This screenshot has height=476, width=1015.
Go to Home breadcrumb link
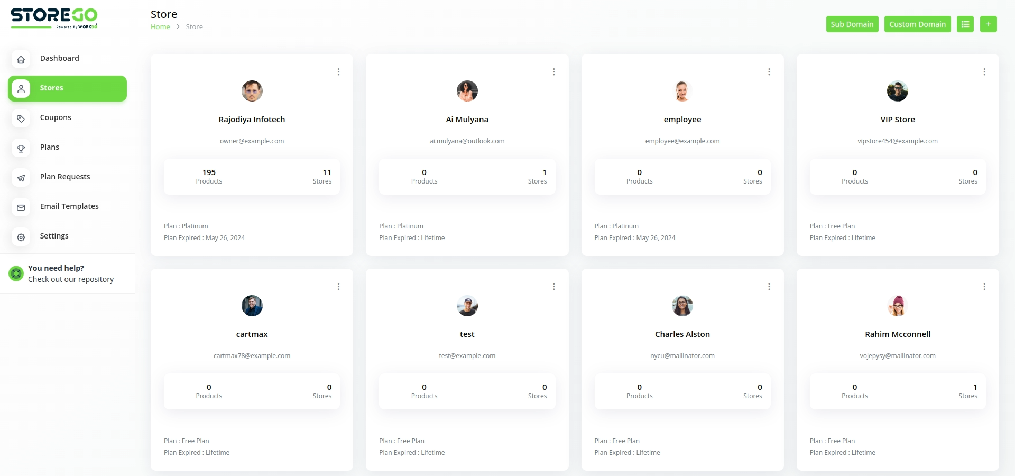click(x=160, y=27)
